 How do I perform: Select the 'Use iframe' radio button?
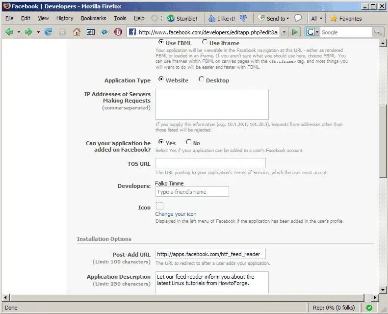point(205,42)
